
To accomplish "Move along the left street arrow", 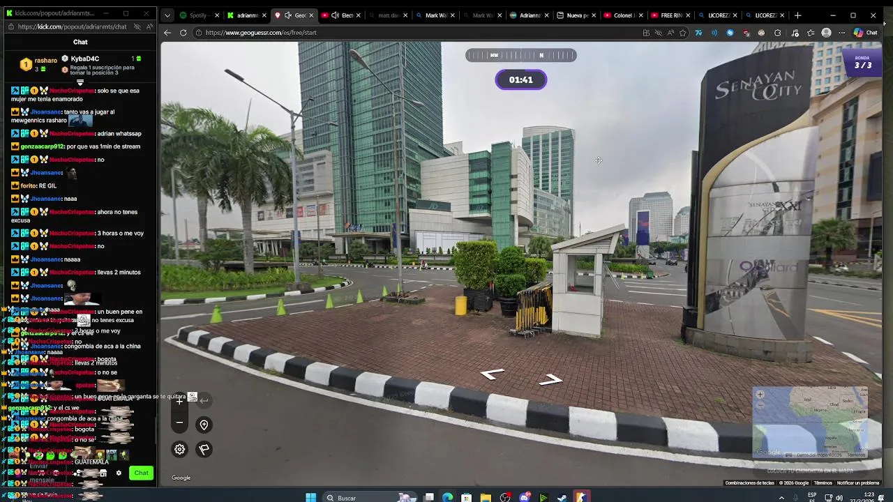I will pyautogui.click(x=493, y=374).
